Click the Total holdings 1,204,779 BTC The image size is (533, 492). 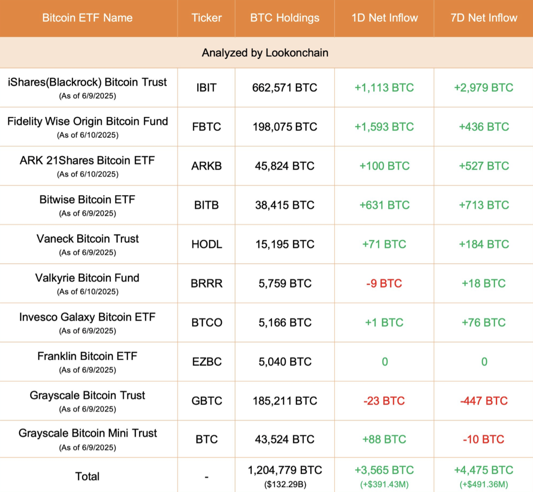[x=285, y=470]
